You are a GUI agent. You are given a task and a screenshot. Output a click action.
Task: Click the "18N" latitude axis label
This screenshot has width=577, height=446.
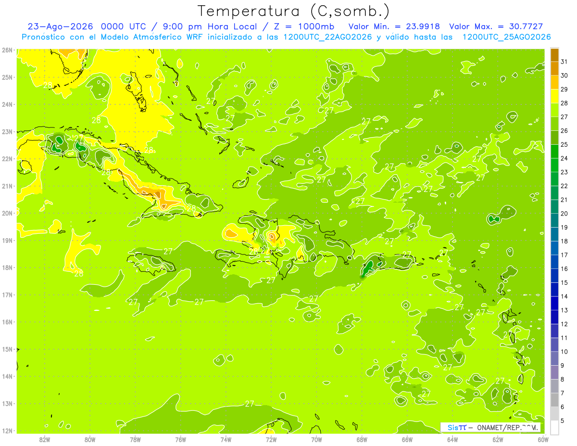[x=7, y=268]
